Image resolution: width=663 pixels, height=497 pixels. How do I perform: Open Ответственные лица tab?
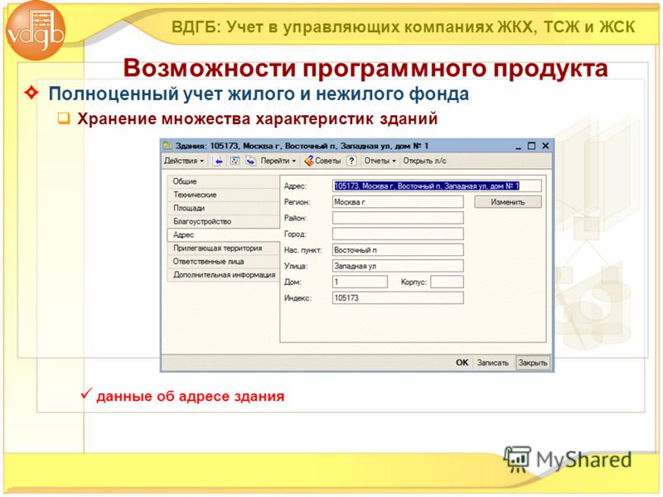pos(223,262)
